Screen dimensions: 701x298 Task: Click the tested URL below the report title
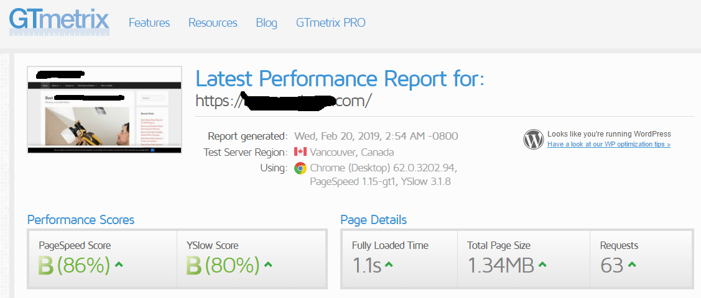pos(284,101)
